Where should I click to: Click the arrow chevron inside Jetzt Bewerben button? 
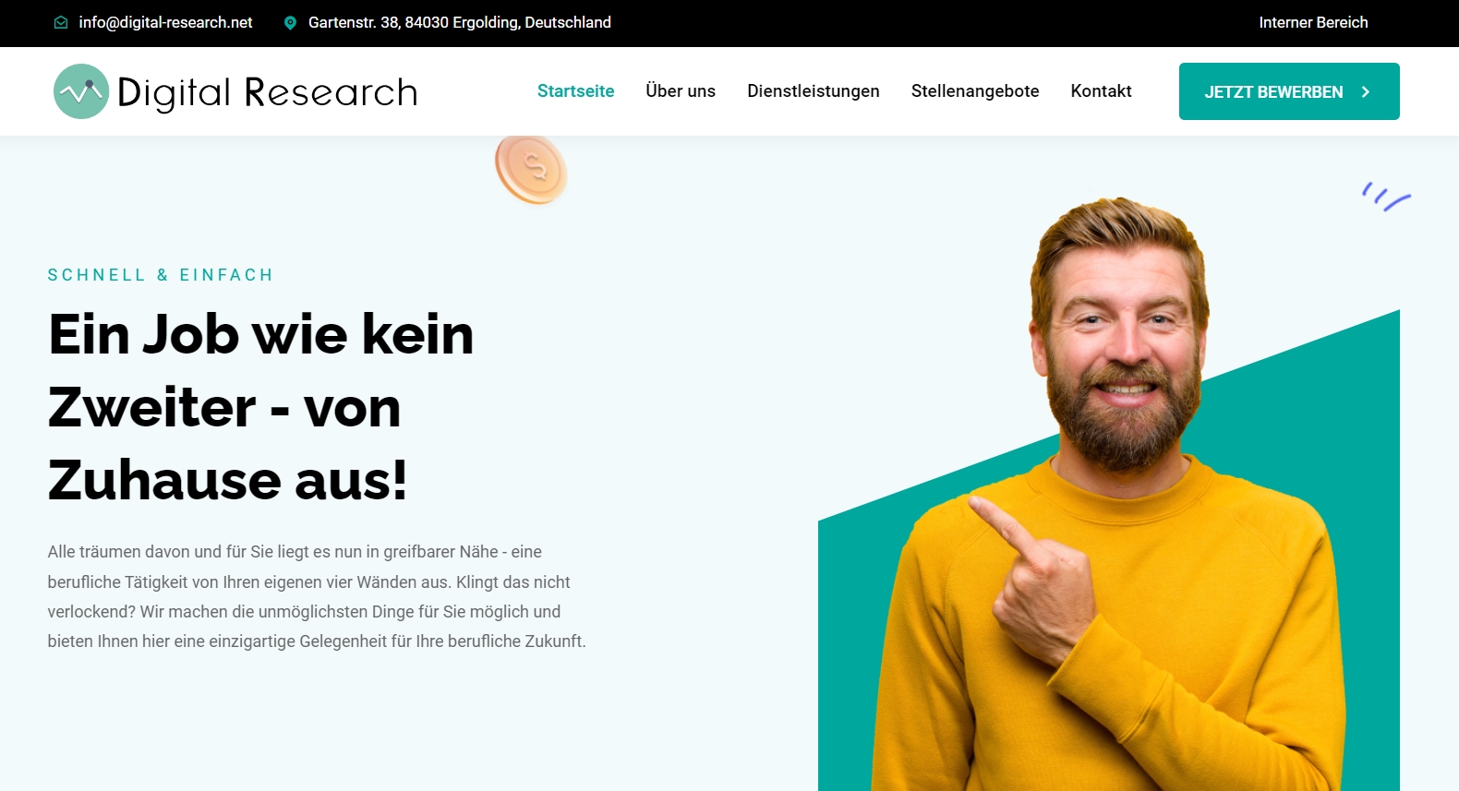point(1366,92)
